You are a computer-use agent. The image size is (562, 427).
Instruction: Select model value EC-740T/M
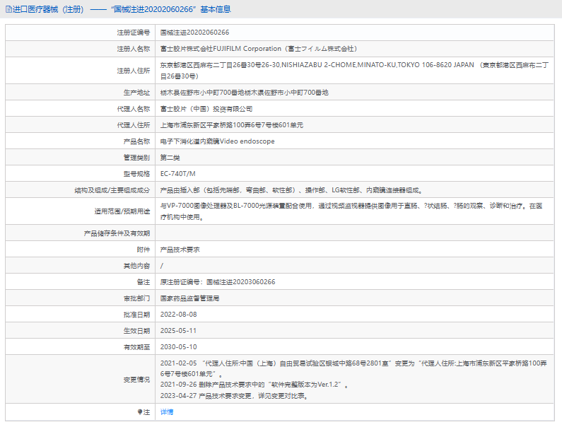[x=177, y=174]
